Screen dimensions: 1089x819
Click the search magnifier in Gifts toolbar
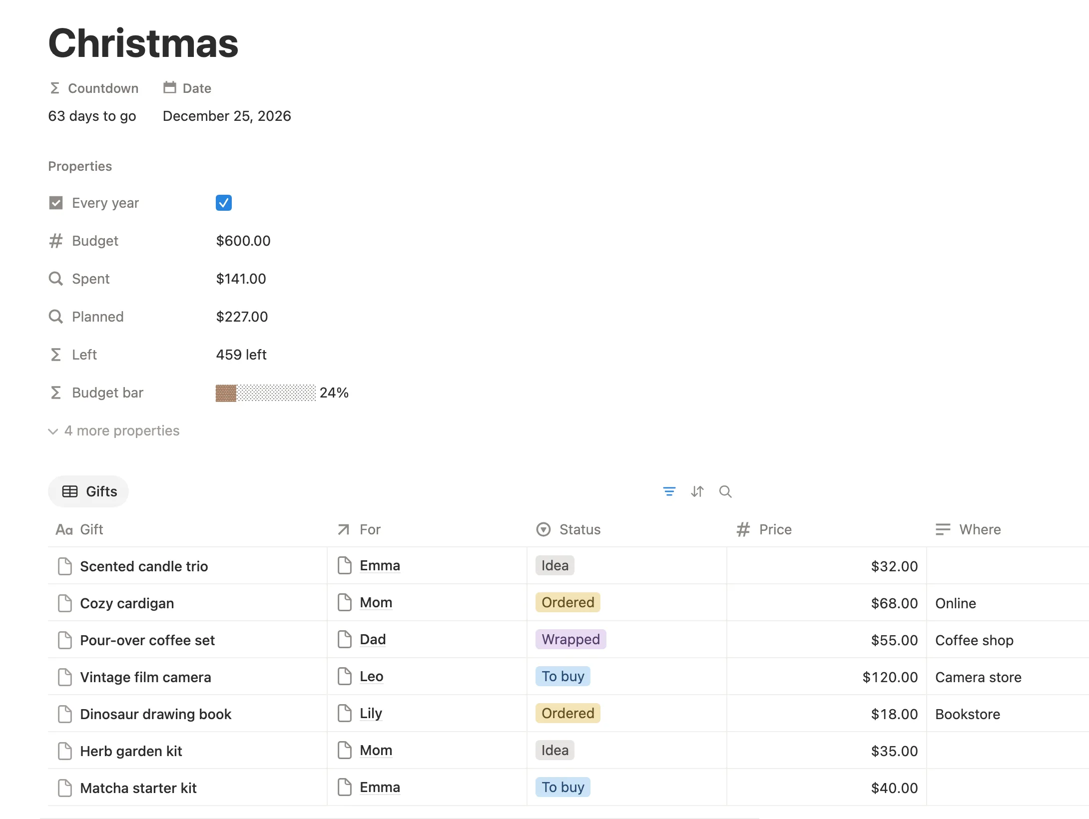[725, 492]
